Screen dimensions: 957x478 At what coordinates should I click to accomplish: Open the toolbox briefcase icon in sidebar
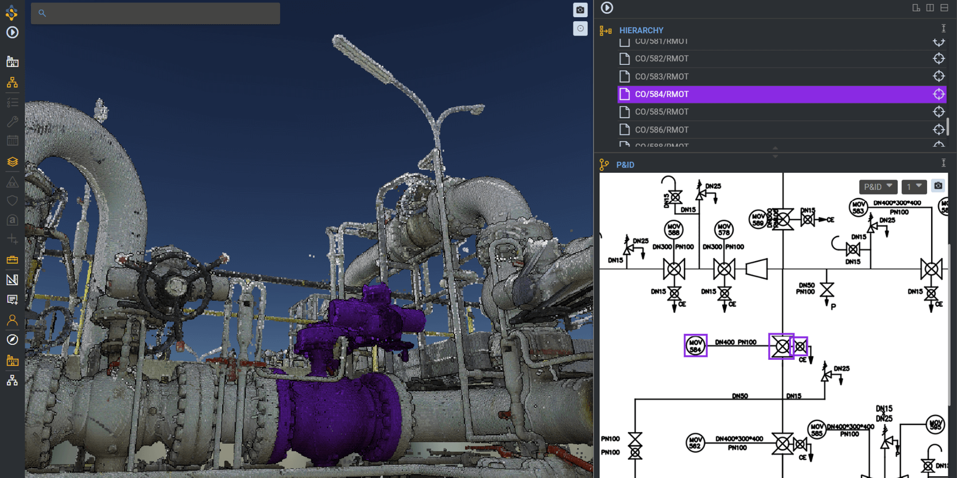[12, 260]
